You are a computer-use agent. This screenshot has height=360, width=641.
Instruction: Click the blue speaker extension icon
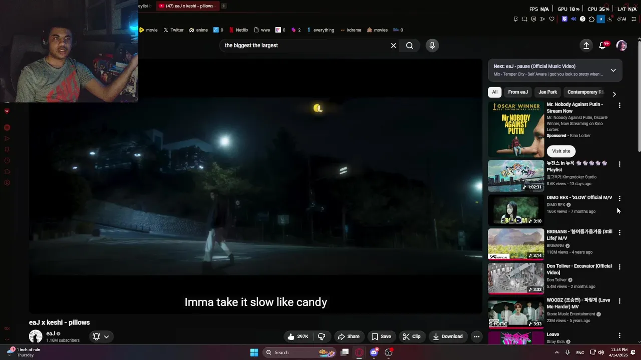[574, 19]
